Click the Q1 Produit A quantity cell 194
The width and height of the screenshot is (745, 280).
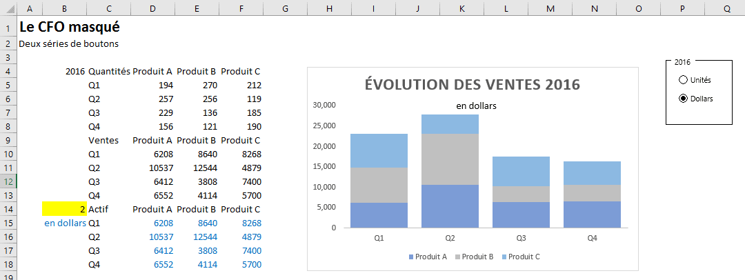pyautogui.click(x=152, y=86)
